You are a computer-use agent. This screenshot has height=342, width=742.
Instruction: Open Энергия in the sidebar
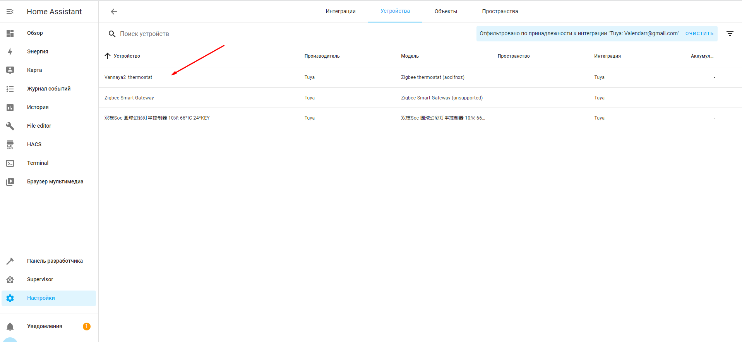tap(49, 52)
